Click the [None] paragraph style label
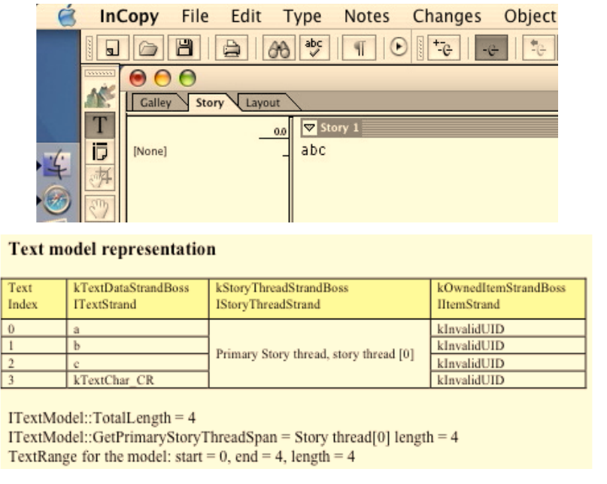607x484 pixels. tap(150, 151)
